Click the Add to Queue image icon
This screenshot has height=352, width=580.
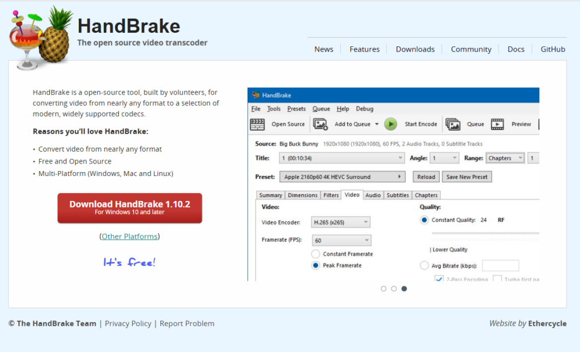click(321, 125)
